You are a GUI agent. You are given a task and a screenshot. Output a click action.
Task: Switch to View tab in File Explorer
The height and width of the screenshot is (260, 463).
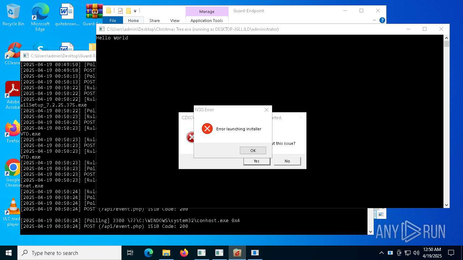tap(175, 21)
